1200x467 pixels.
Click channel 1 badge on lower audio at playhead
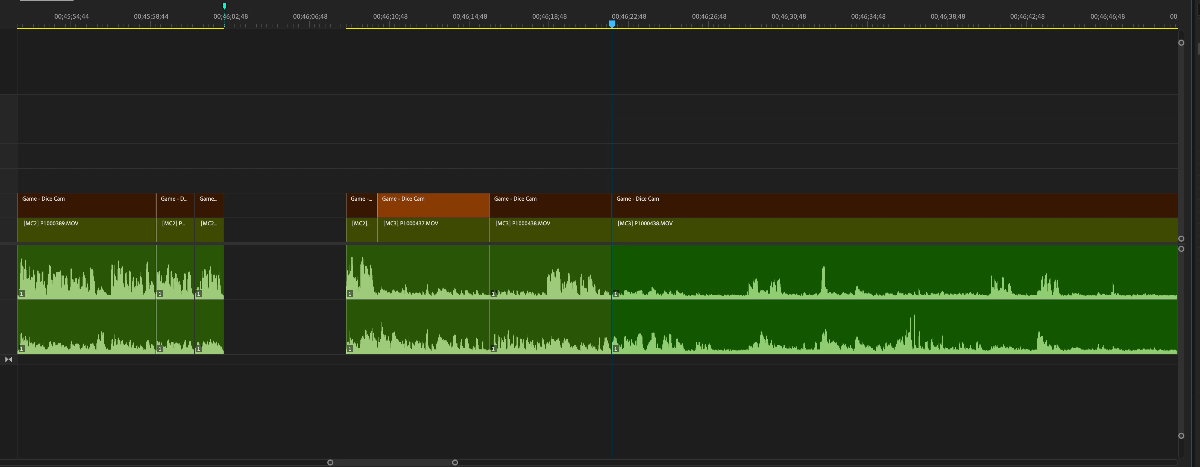pyautogui.click(x=615, y=348)
